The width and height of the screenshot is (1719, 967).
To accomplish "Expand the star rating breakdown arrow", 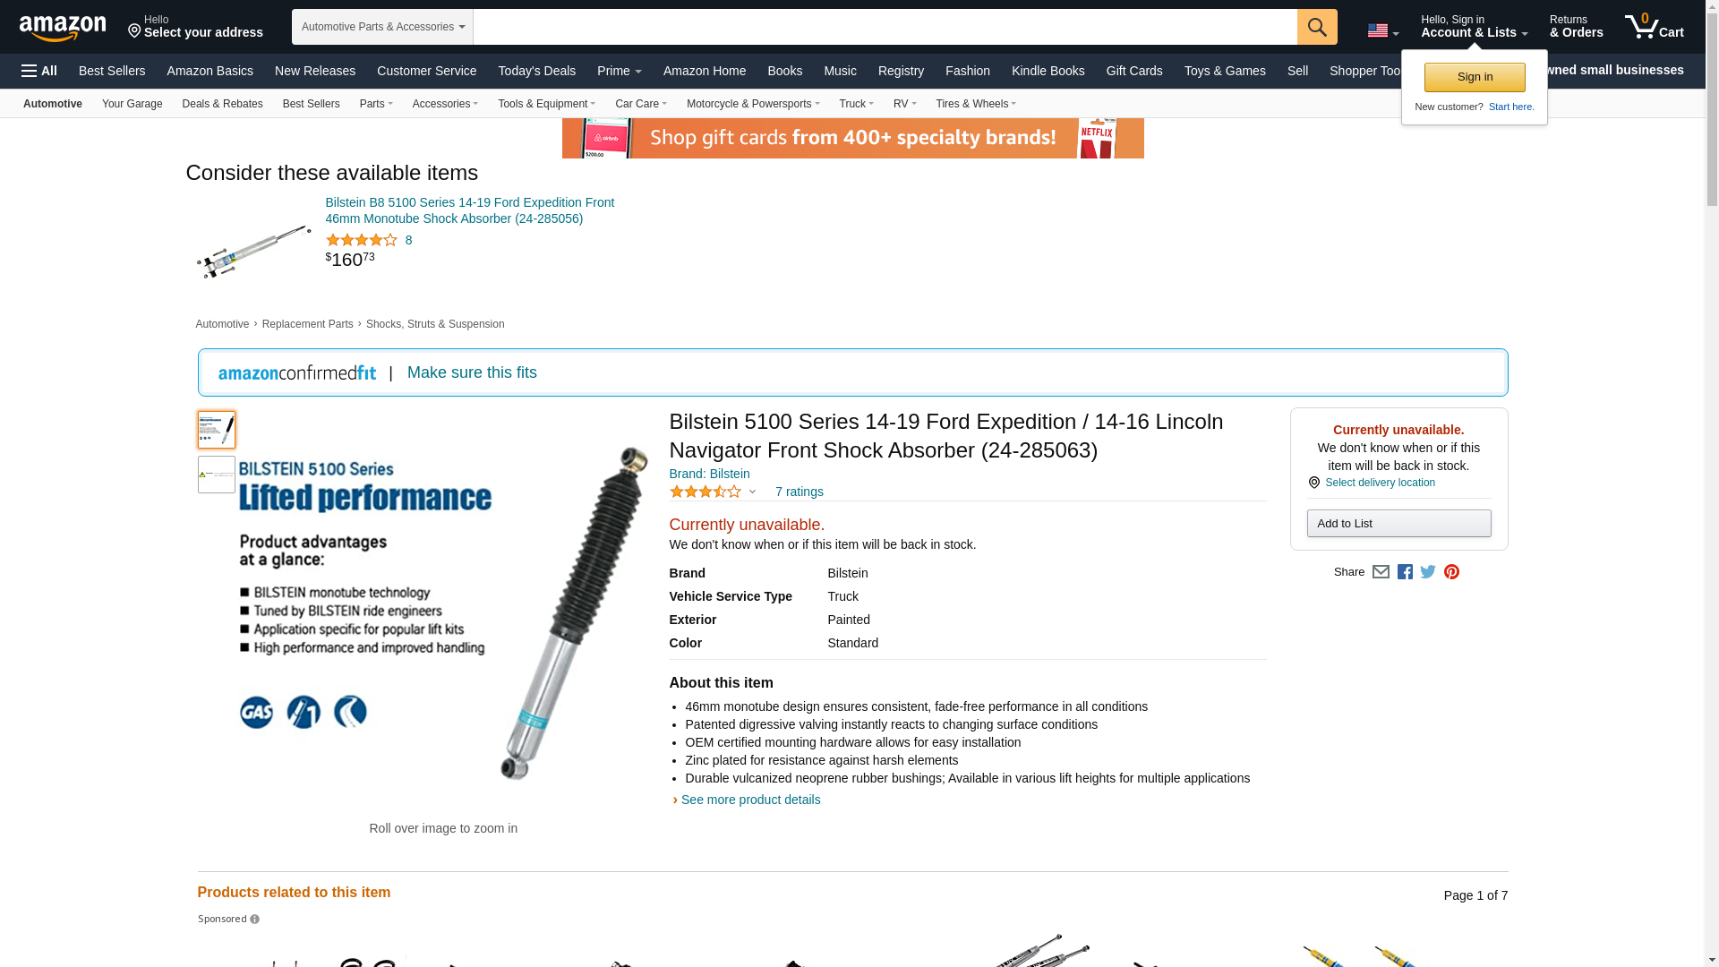I will tap(752, 492).
